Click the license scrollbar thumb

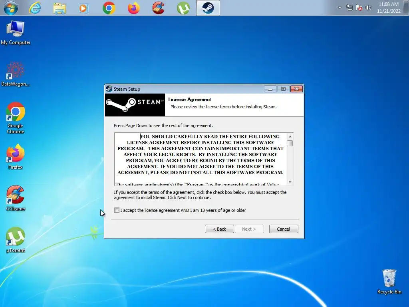(290, 144)
